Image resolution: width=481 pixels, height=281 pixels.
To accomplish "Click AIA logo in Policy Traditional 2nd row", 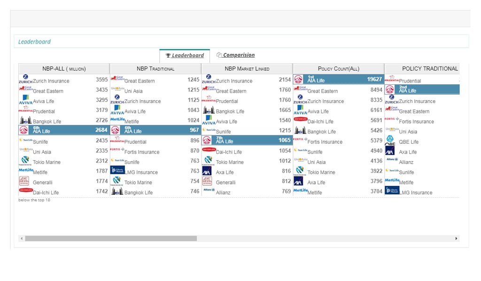I will (x=389, y=89).
